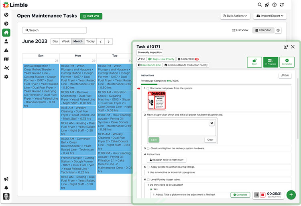The width and height of the screenshot is (301, 206).
Task: Select the 'Yes' radio button
Action: coord(151,189)
